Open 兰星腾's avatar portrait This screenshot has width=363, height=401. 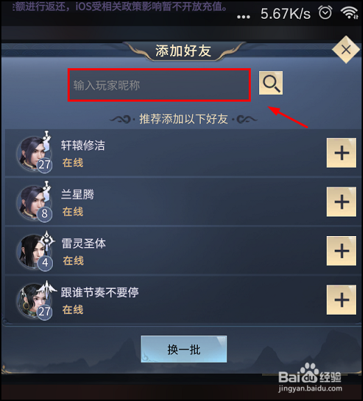click(x=34, y=203)
